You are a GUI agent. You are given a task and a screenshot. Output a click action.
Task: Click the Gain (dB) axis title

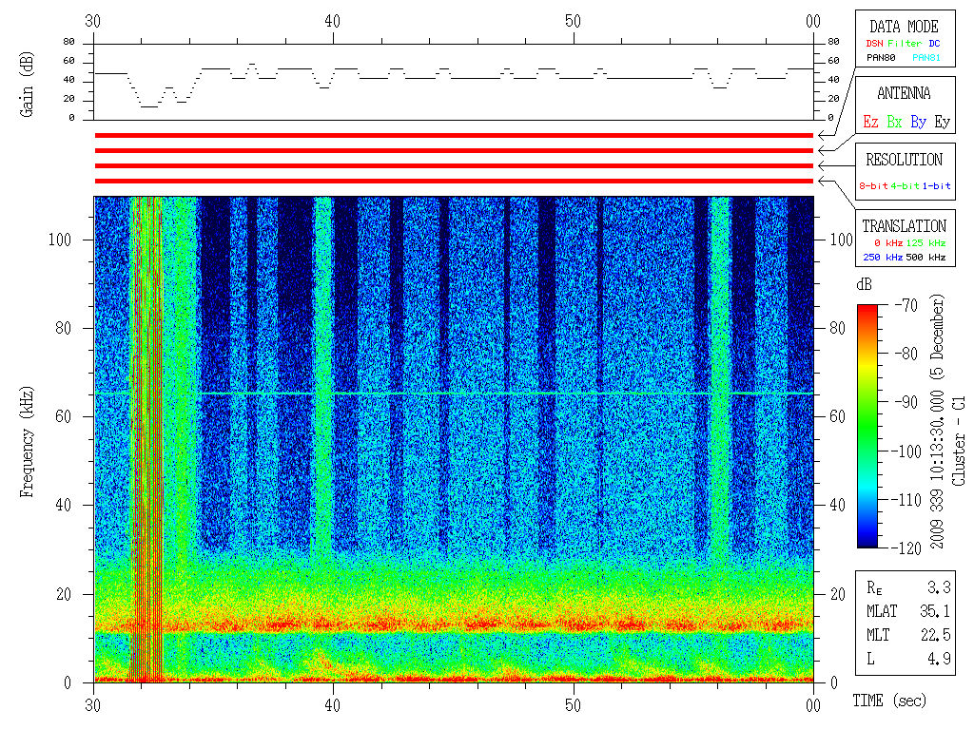[26, 84]
